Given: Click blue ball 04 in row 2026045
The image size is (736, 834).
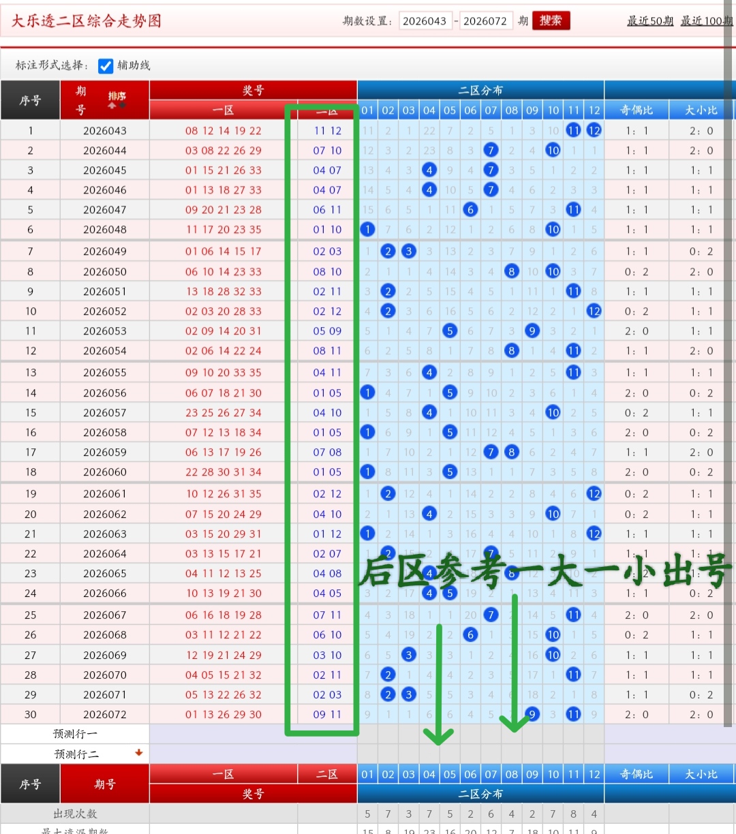Looking at the screenshot, I should pos(429,170).
